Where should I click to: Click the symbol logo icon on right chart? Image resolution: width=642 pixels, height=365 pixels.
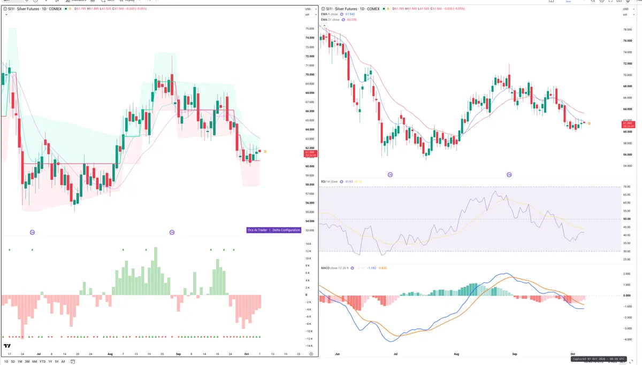323,9
